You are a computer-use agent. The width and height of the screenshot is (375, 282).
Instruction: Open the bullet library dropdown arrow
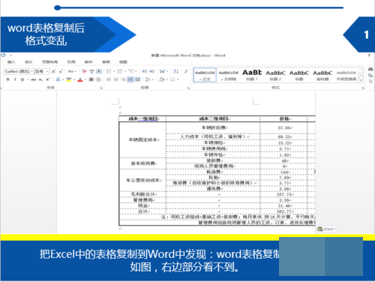114,71
